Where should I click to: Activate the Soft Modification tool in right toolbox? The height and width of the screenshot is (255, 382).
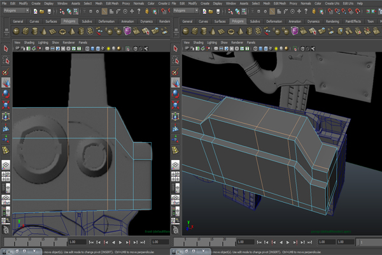click(x=176, y=127)
